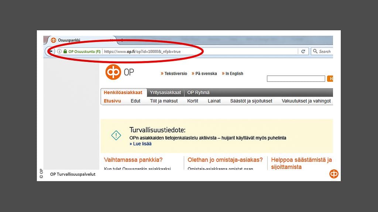Click the orange Hae search button
Image resolution: width=378 pixels, height=212 pixels.
point(331,78)
